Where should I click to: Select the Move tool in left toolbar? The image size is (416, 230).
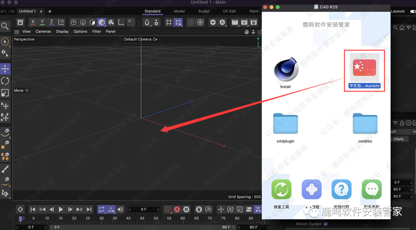(x=5, y=69)
